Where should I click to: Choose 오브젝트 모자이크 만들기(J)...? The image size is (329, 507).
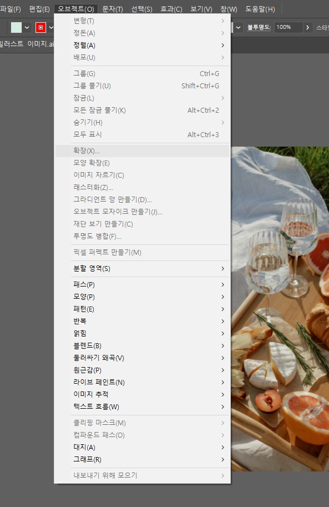click(142, 212)
